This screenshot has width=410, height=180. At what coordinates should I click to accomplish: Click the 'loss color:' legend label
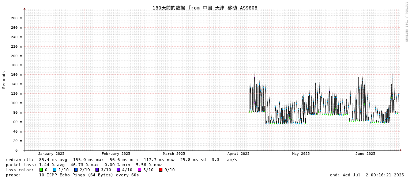(20, 170)
